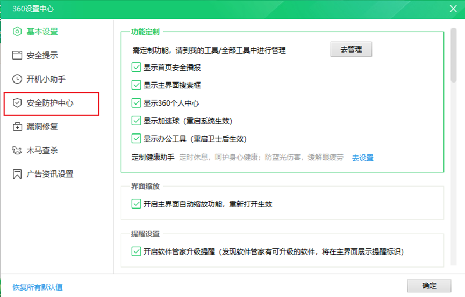Open the 安全防护中心 settings tab
465x297 pixels.
point(51,103)
